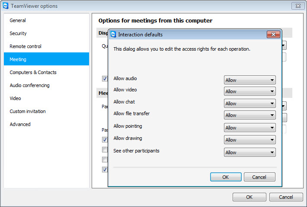Go to the Video settings category

click(x=46, y=98)
